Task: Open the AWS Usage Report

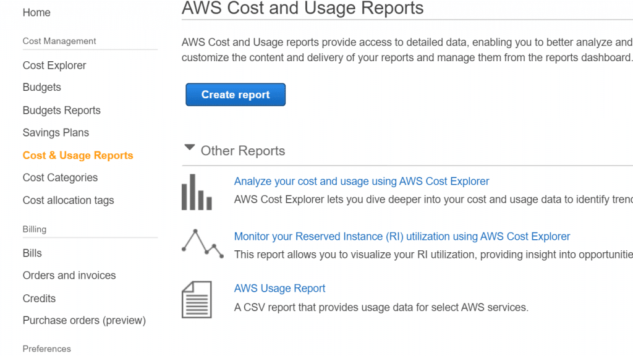Action: (x=279, y=288)
